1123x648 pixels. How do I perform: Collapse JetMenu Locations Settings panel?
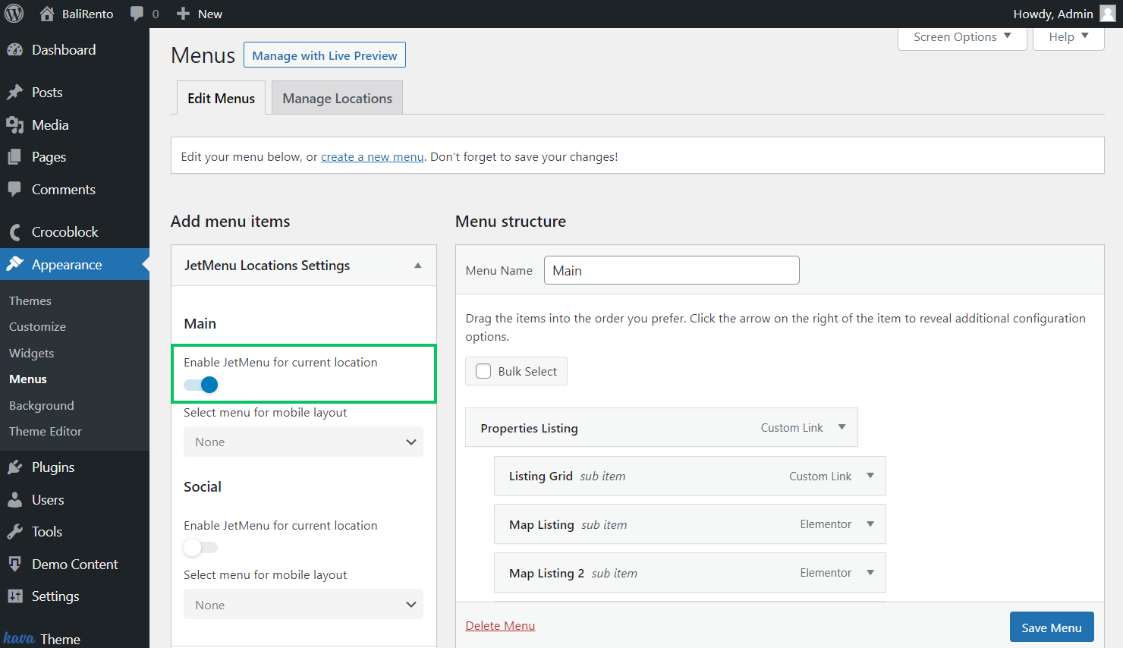pos(418,266)
